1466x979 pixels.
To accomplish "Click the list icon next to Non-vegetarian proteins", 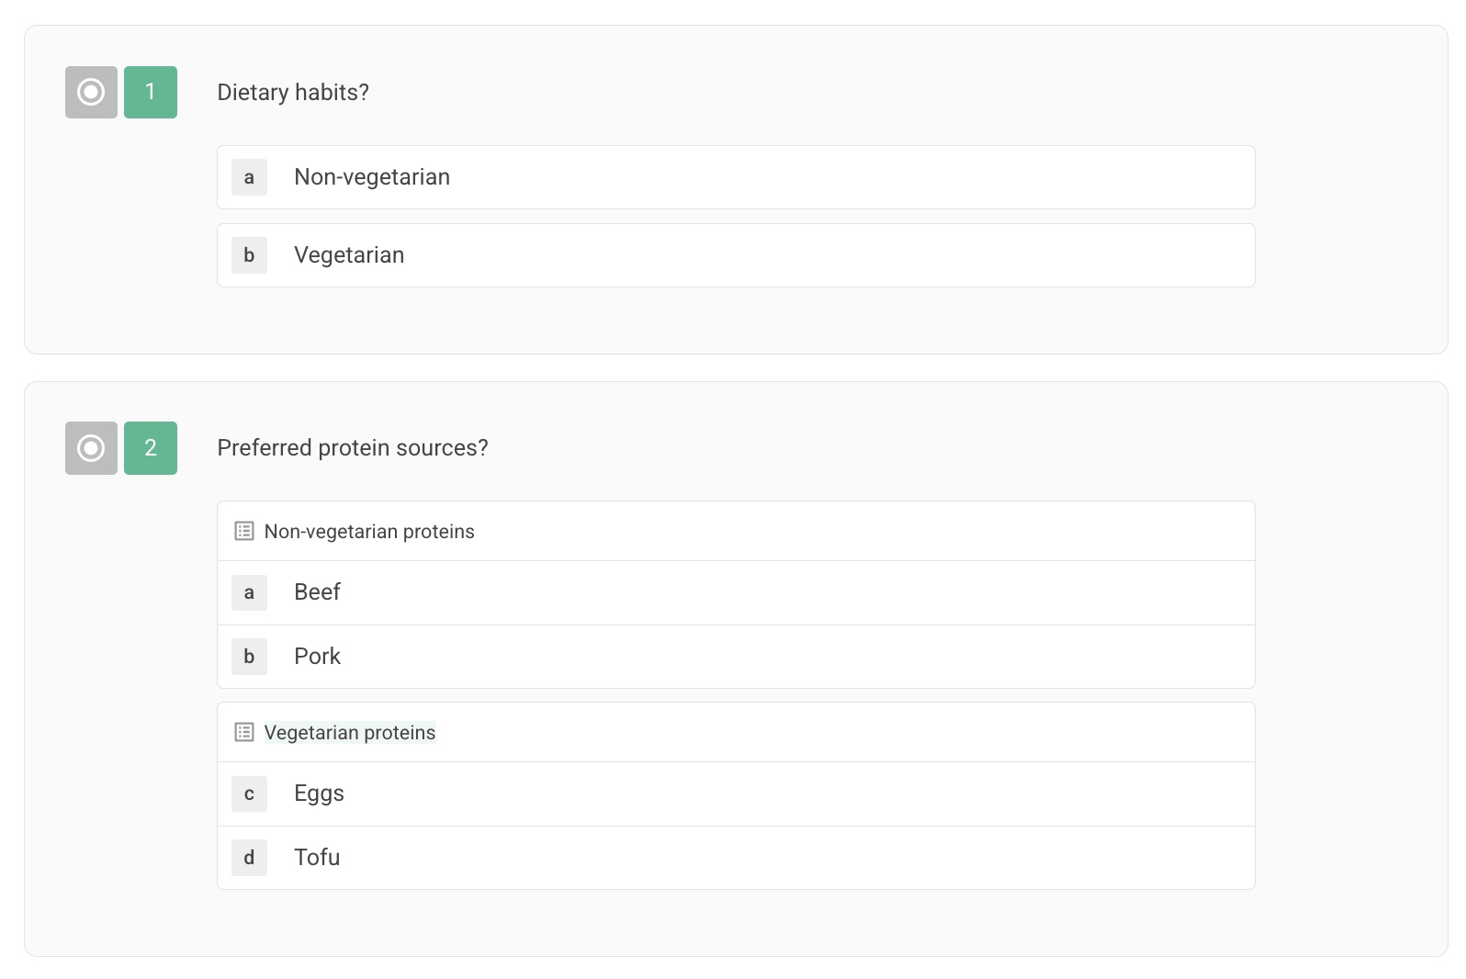I will 243,531.
